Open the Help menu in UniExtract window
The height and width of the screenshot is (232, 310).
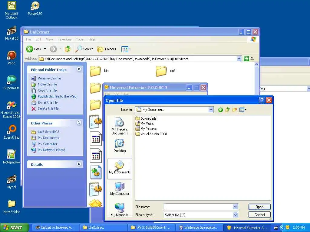click(91, 39)
